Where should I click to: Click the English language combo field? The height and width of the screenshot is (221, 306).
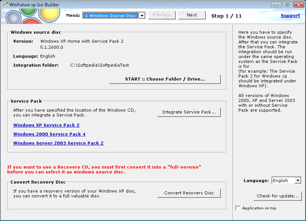(286, 181)
